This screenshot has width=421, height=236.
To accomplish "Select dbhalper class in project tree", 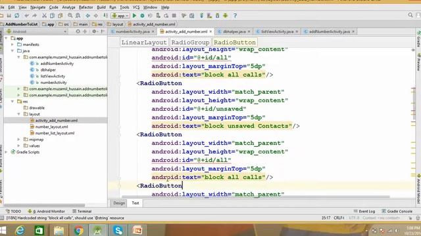I will coord(48,70).
